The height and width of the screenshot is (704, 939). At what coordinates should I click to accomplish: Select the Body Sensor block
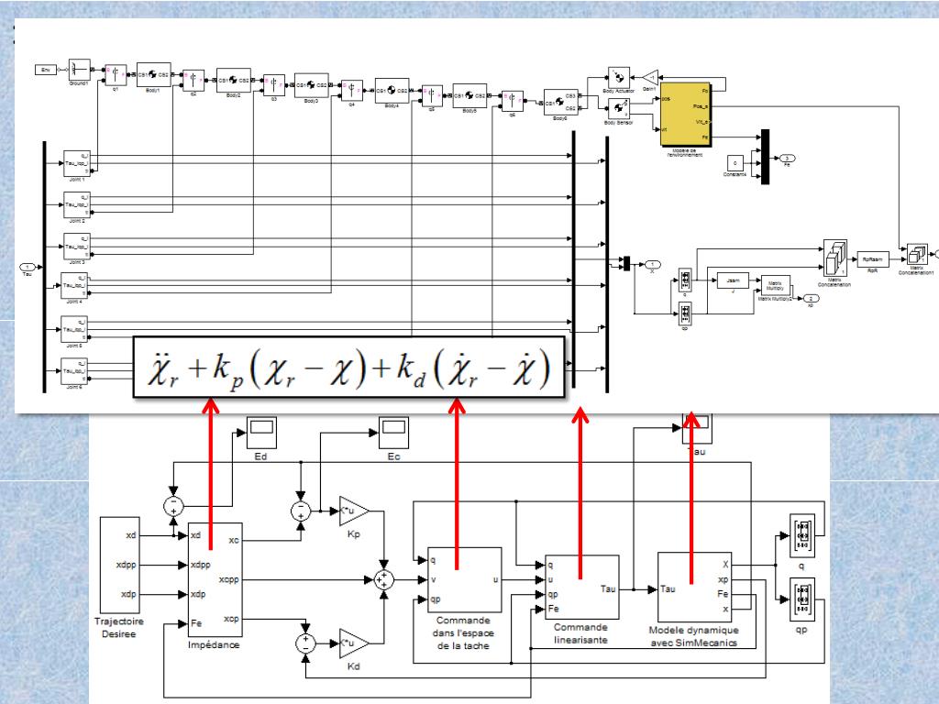coord(619,110)
